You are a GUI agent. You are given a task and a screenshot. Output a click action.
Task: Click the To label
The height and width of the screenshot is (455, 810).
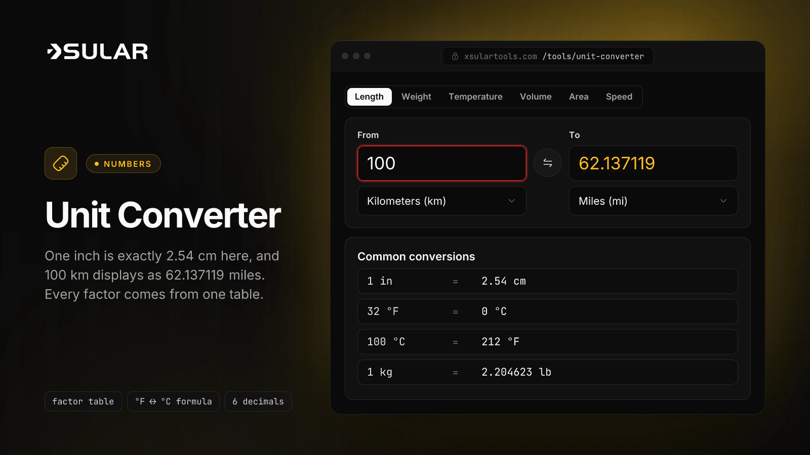click(575, 135)
